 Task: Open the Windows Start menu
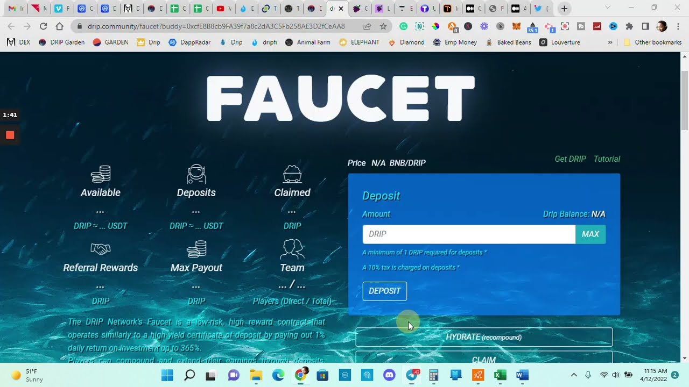[167, 375]
